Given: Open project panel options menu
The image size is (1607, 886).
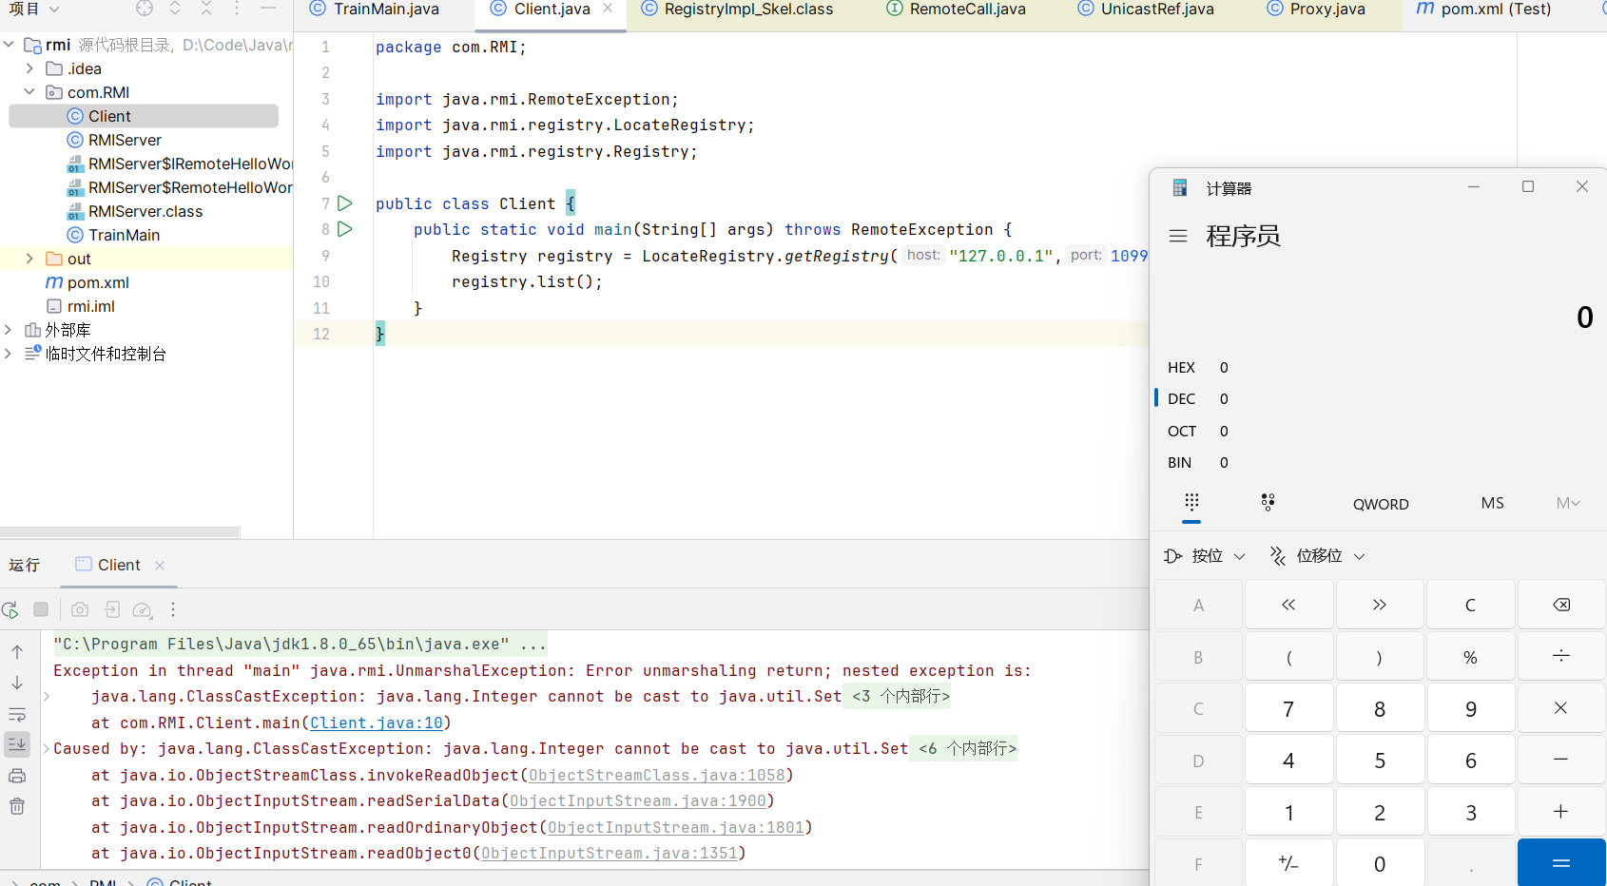Looking at the screenshot, I should [237, 9].
